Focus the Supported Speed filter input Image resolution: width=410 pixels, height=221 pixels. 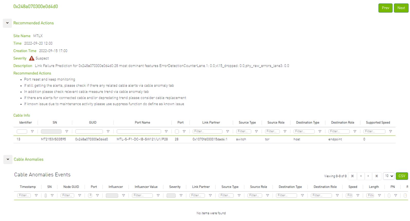point(374,132)
